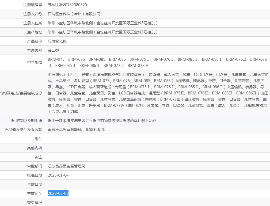Viewport: 270px width, 206px height.
Task: Click approving department 江苏省药品监督管理局
Action: point(66,166)
